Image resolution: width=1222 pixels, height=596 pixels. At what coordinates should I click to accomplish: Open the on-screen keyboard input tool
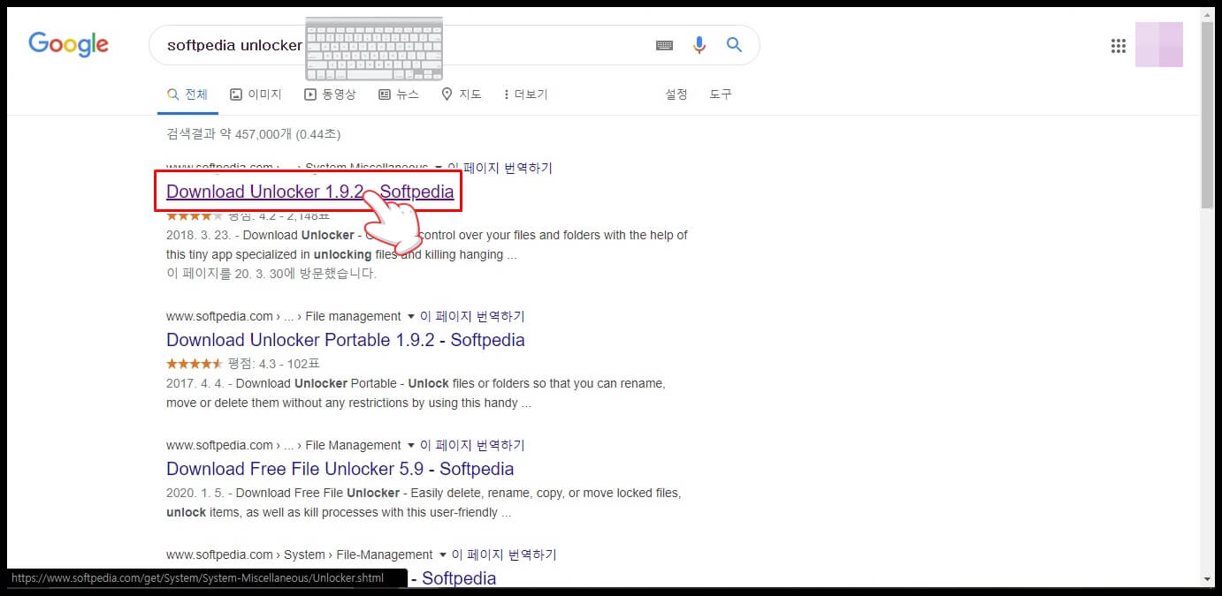point(665,45)
